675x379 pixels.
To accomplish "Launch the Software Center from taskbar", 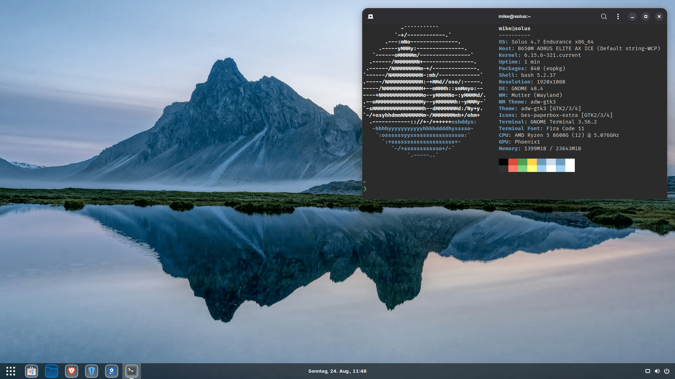I will point(31,371).
